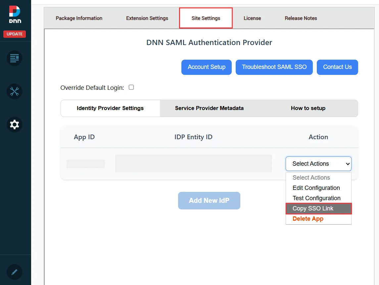Open the License tab

252,18
